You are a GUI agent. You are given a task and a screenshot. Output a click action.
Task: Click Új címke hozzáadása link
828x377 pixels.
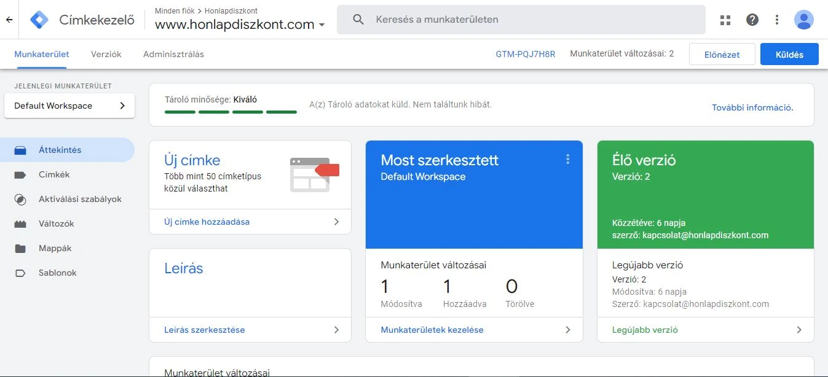click(x=207, y=222)
